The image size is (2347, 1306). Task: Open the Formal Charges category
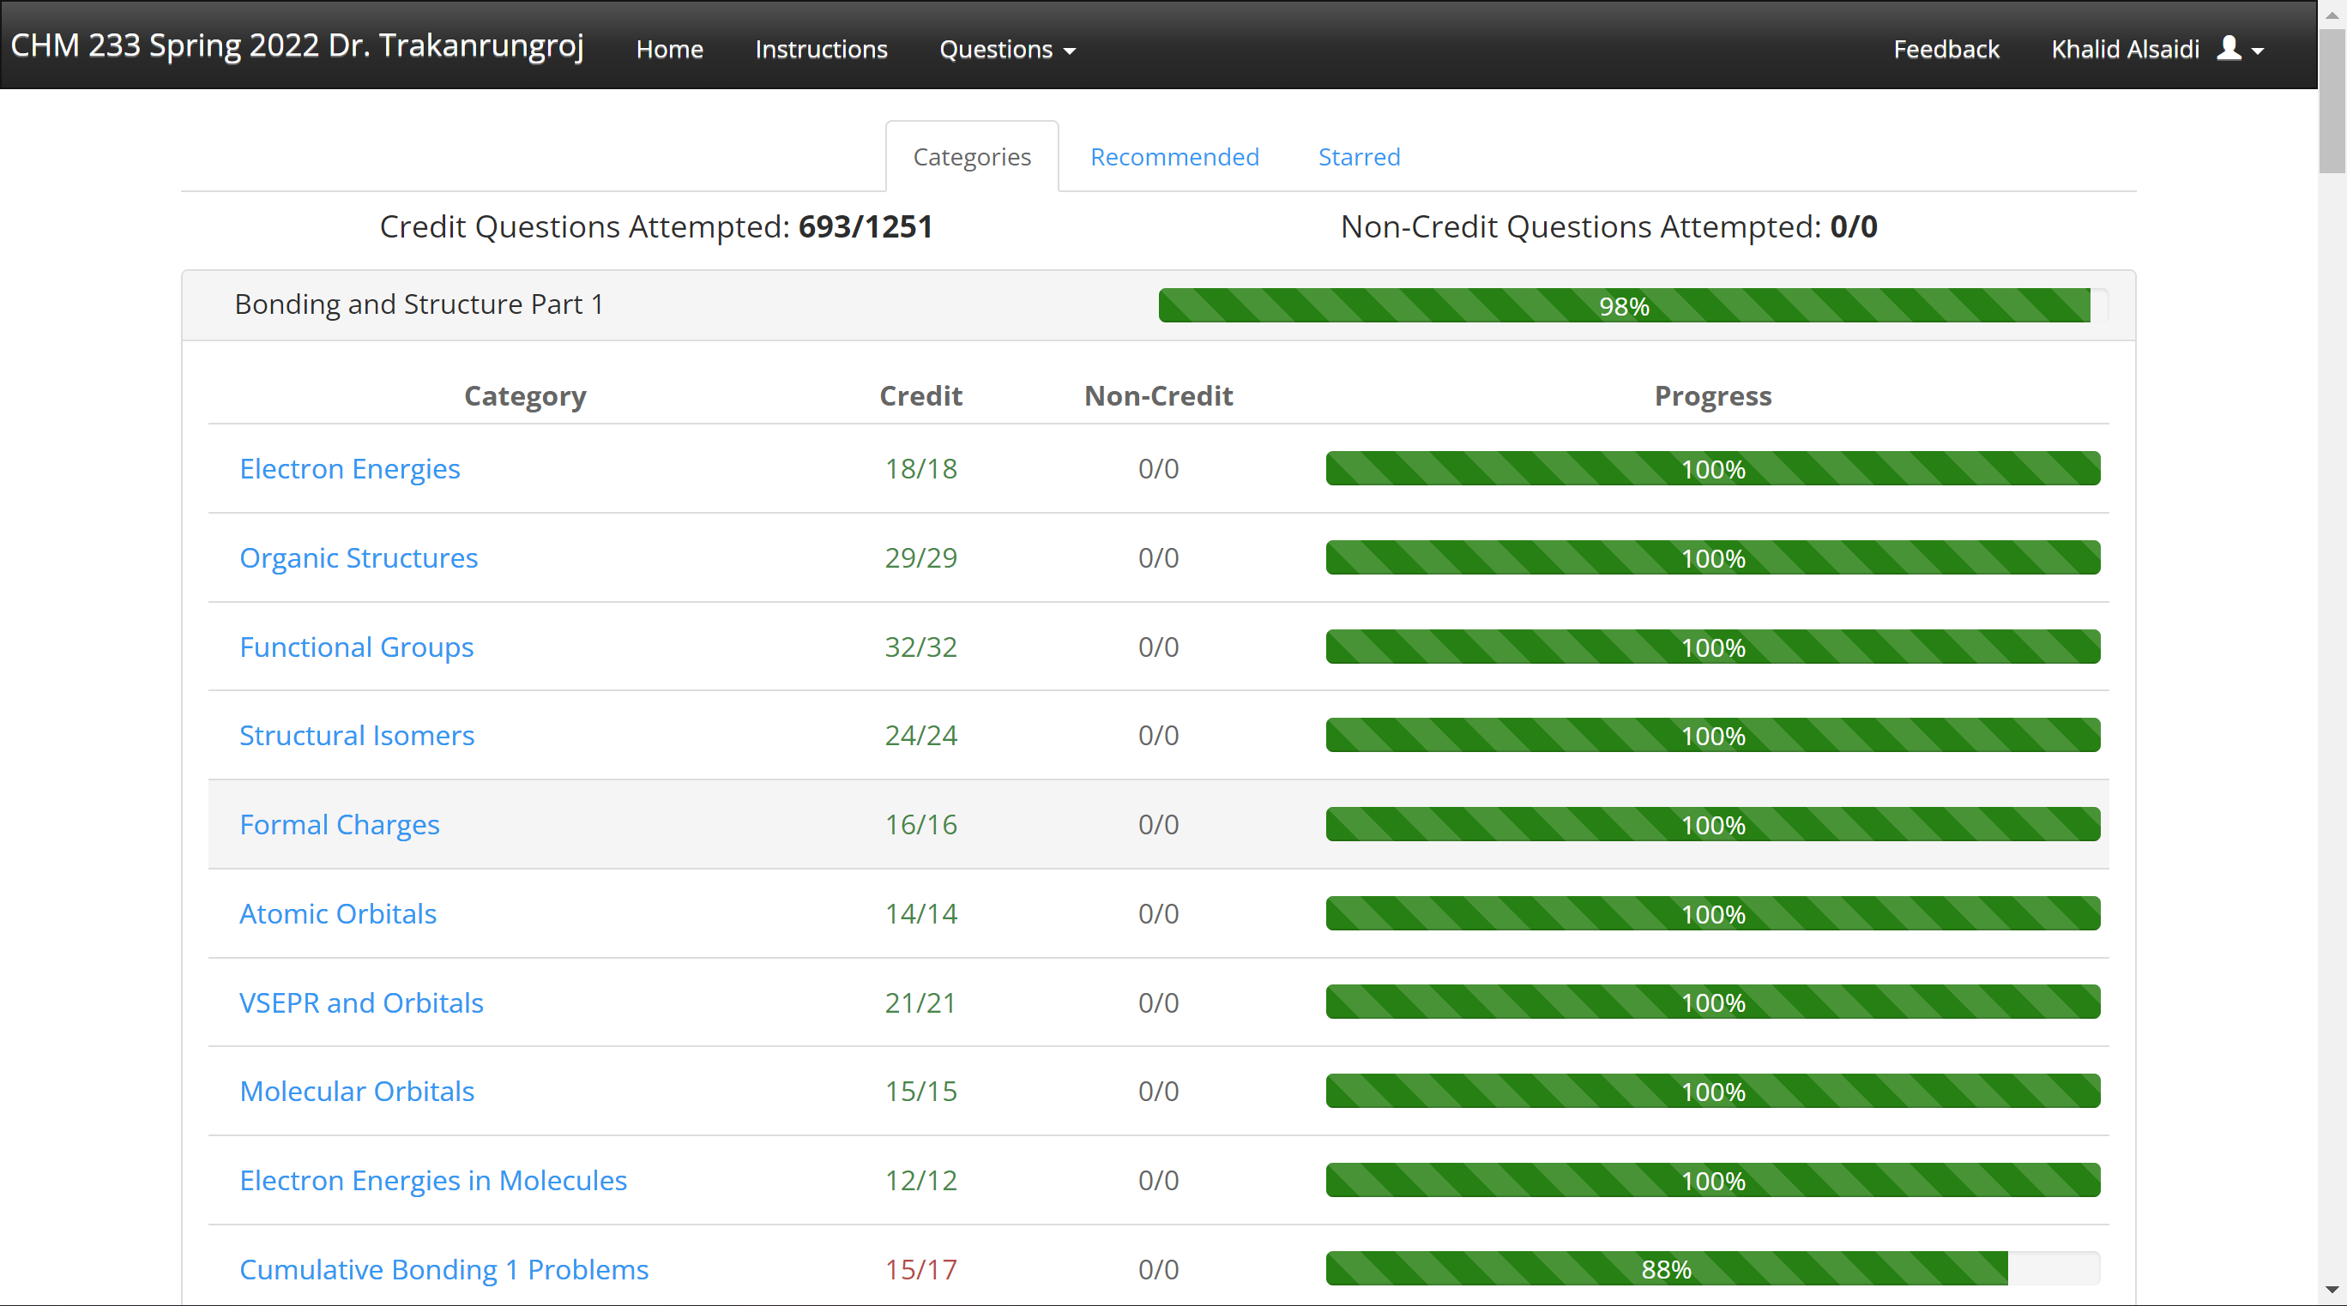(339, 824)
